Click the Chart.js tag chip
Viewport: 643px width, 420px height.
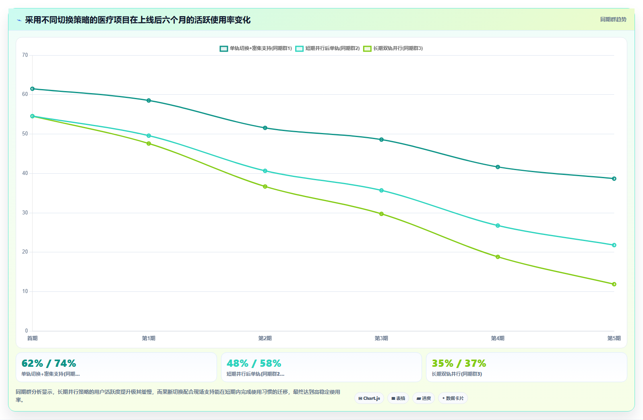pyautogui.click(x=369, y=398)
